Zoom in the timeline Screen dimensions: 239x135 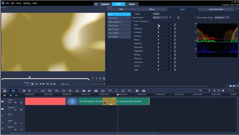pos(215,90)
